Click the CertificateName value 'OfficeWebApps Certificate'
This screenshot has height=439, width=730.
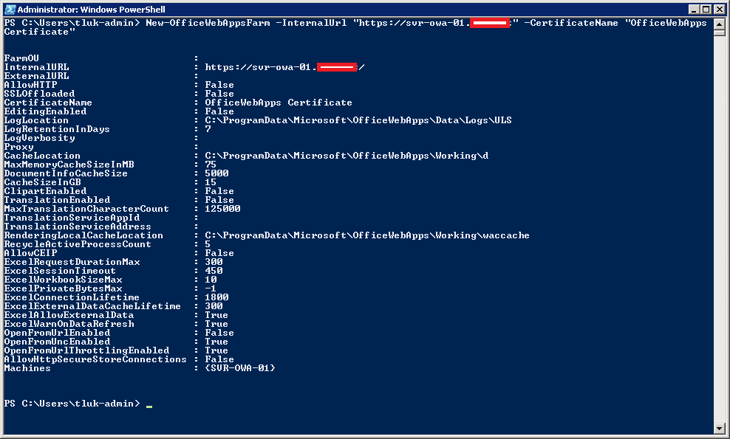pos(278,103)
